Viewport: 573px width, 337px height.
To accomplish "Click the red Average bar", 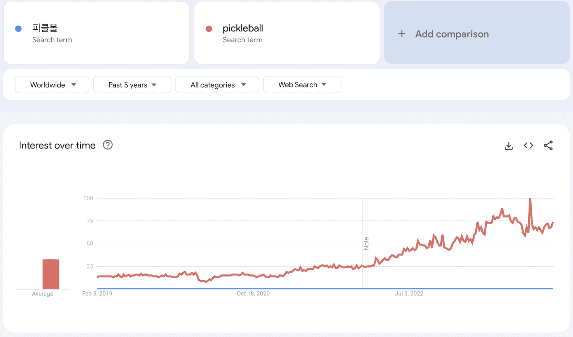I will [51, 274].
